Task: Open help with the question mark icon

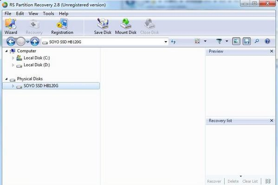Action: tap(267, 41)
